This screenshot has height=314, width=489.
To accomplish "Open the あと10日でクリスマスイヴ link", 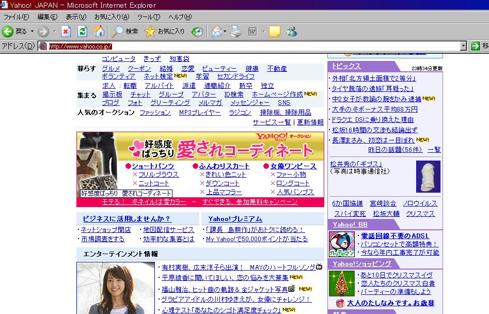I will click(397, 275).
